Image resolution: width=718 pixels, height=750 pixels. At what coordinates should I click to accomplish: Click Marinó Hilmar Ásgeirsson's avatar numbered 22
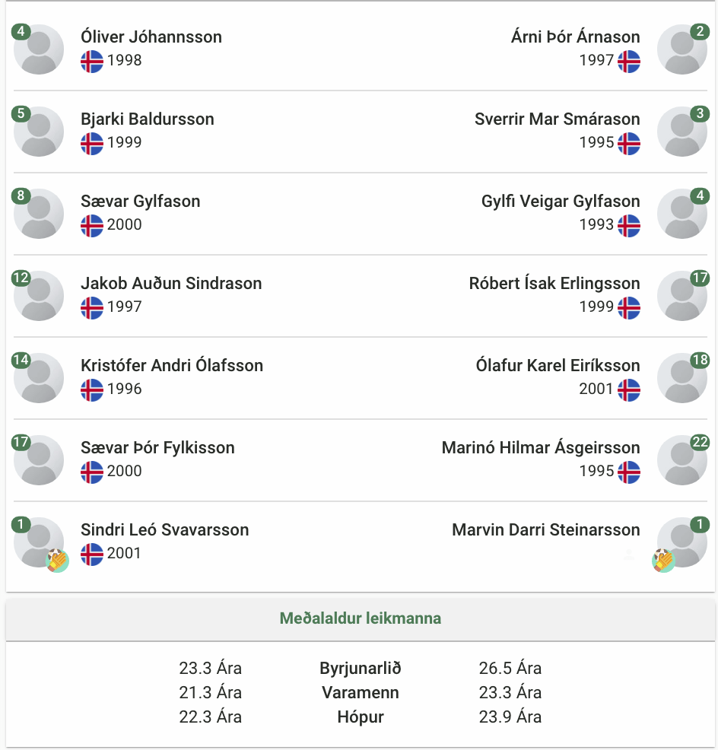coord(682,460)
